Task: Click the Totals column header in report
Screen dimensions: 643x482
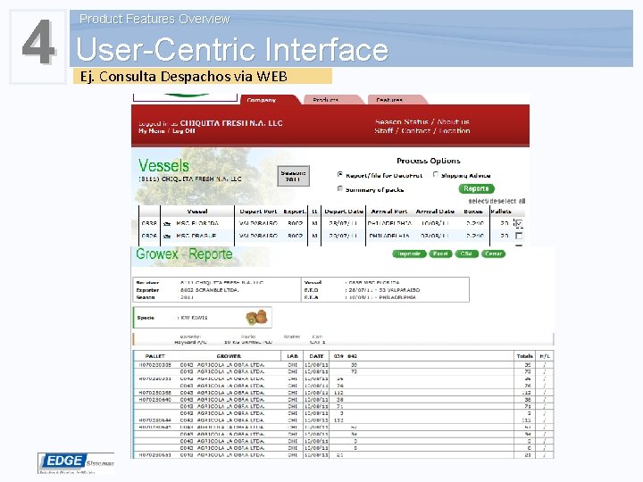Action: 524,356
